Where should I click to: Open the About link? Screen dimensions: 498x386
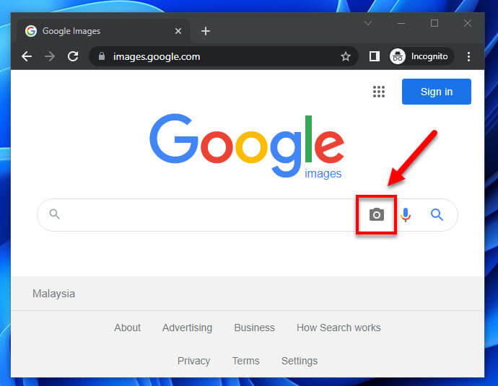click(127, 328)
